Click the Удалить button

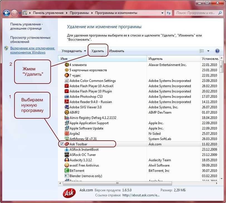(x=98, y=51)
